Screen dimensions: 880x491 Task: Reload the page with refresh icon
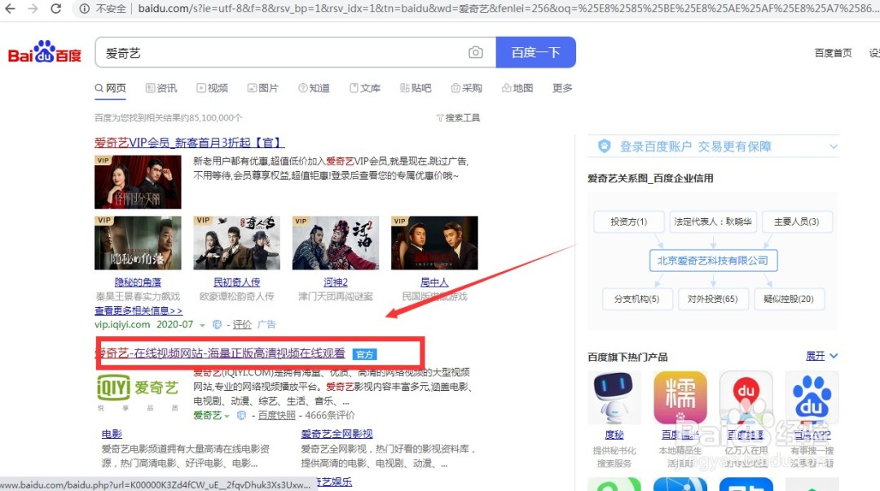click(x=55, y=8)
